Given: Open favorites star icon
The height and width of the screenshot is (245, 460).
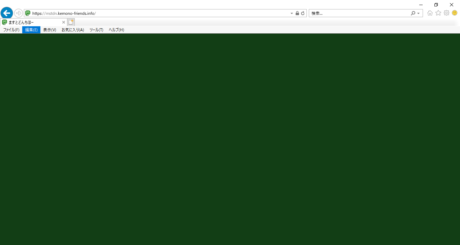Looking at the screenshot, I should (x=438, y=13).
